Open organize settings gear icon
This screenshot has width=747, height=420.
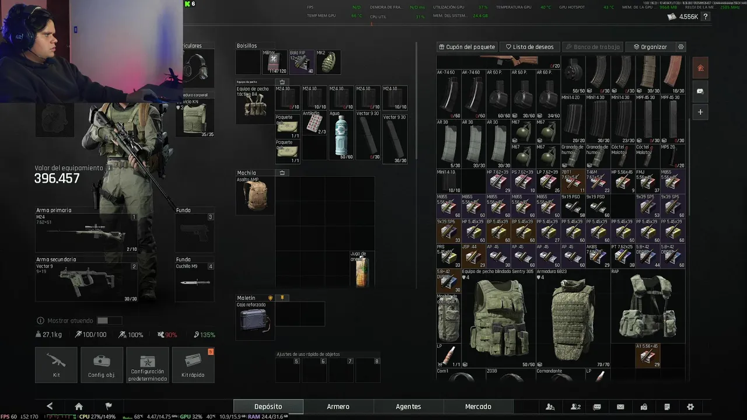[680, 47]
